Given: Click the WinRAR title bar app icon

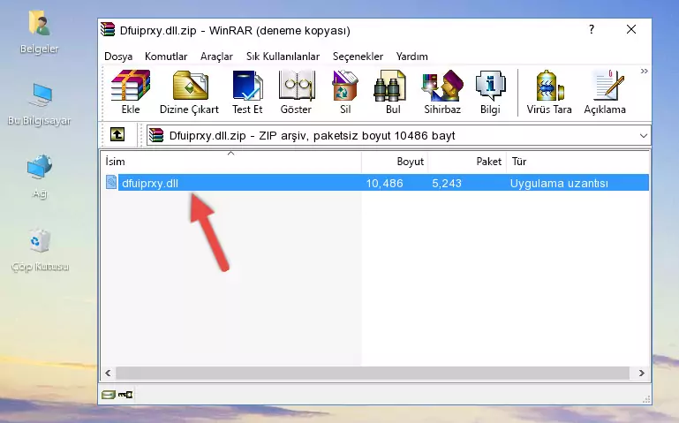Looking at the screenshot, I should pos(108,30).
